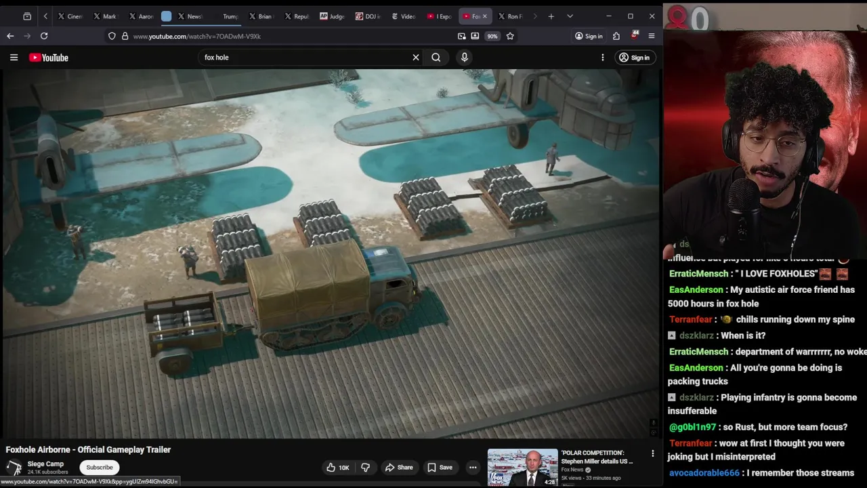Viewport: 867px width, 488px height.
Task: Switch to the 'Cinem' X tab
Action: pyautogui.click(x=70, y=16)
